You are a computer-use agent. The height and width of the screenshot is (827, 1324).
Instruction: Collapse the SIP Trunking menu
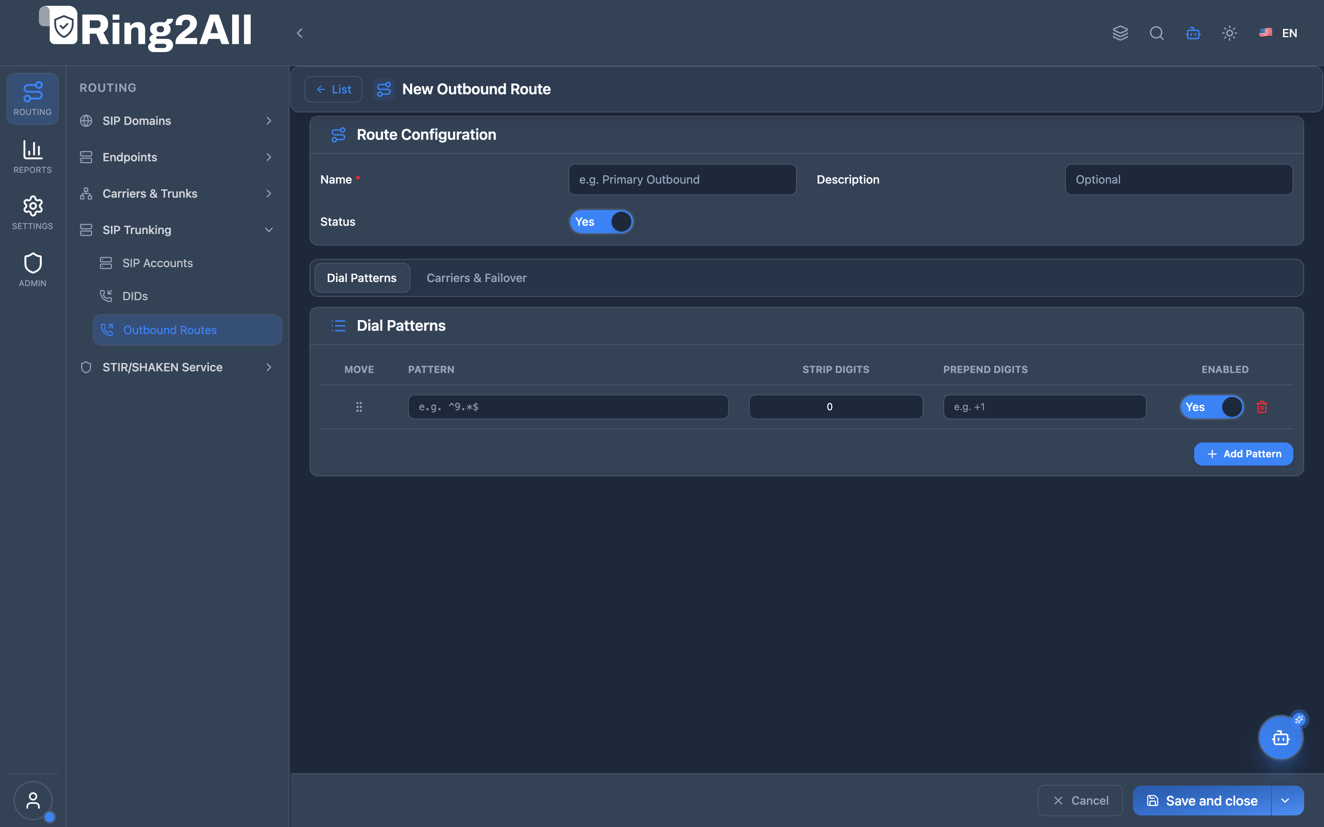click(x=177, y=230)
